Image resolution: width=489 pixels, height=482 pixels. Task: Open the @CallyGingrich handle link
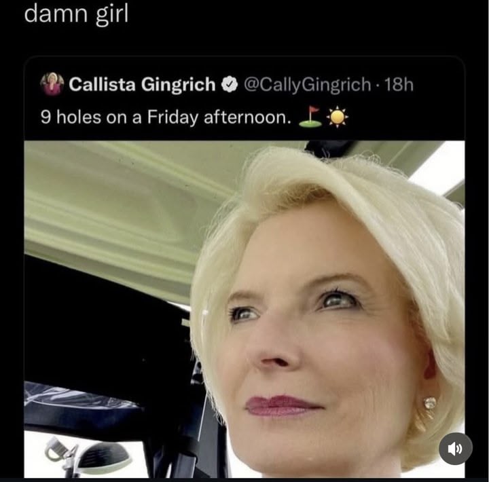(x=307, y=85)
